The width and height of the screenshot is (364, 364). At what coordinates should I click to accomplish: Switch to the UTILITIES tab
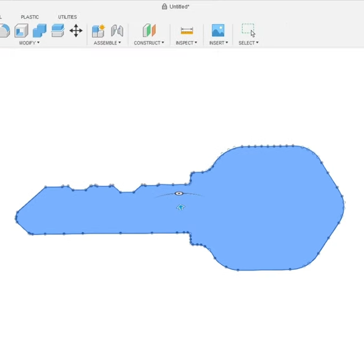click(x=67, y=17)
